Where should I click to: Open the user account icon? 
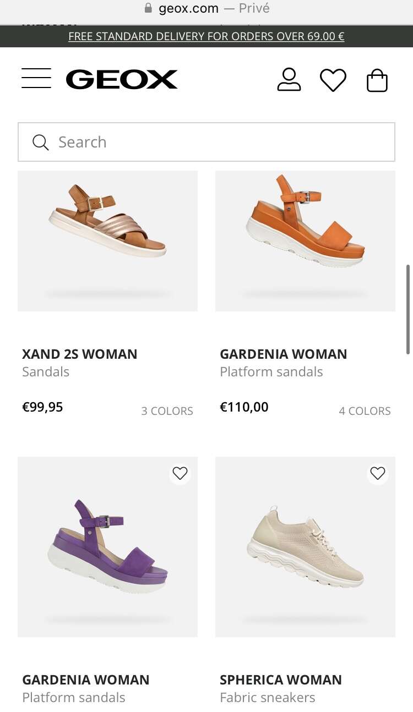tap(289, 80)
